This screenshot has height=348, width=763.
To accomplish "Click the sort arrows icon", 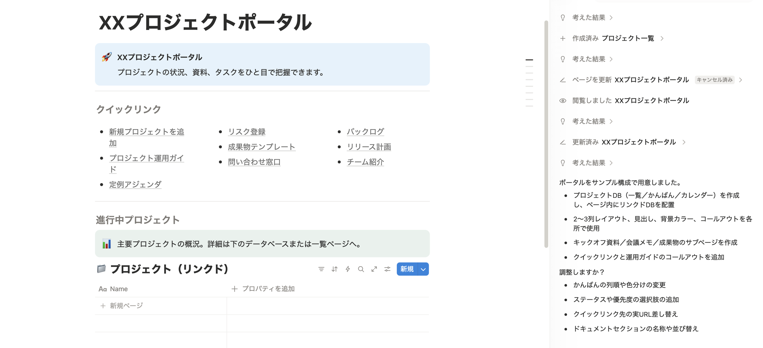I will click(334, 269).
